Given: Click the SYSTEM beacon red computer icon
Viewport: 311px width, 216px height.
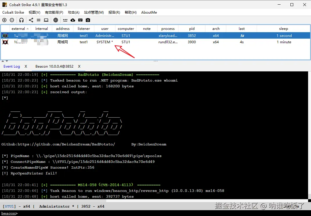Looking at the screenshot, I should 5,42.
